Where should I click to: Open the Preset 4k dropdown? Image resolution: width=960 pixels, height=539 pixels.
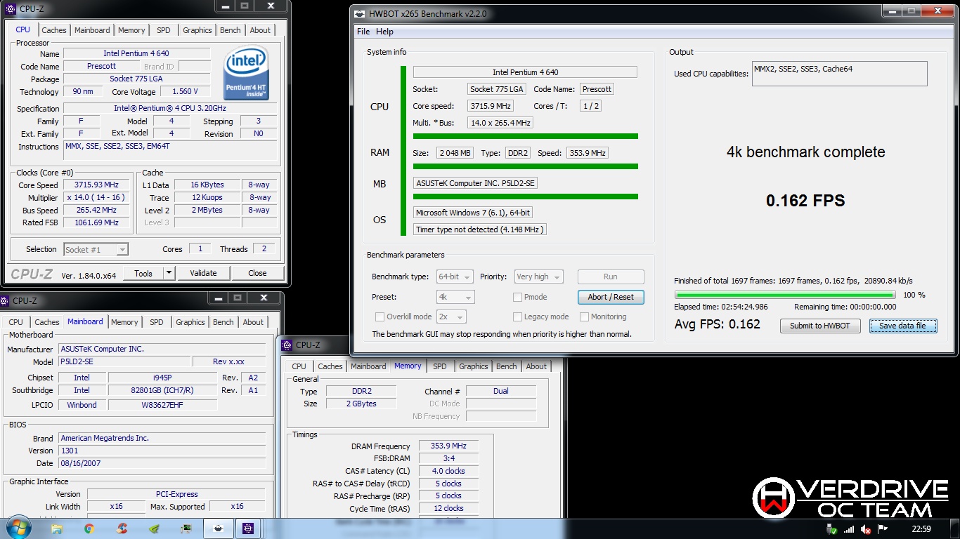coord(455,297)
